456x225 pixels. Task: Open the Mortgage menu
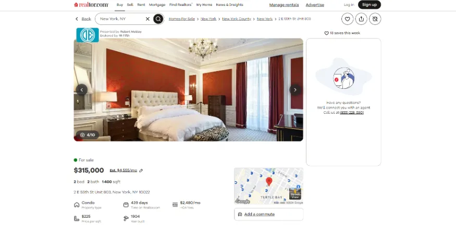(x=157, y=5)
